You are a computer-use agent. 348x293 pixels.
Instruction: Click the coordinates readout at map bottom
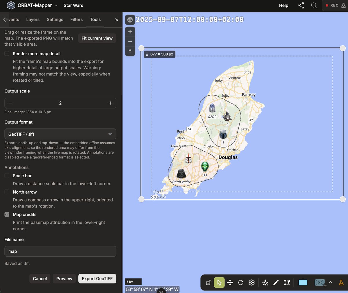(x=152, y=290)
